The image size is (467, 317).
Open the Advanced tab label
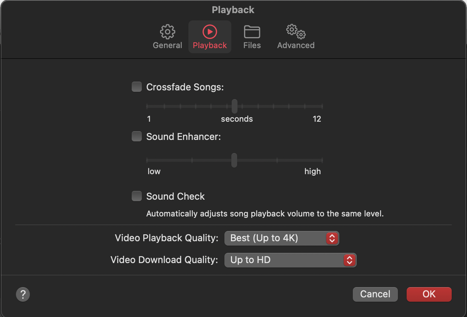pyautogui.click(x=296, y=46)
